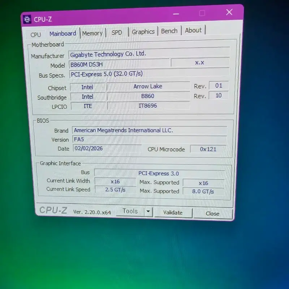This screenshot has width=289, height=289.
Task: Click Bus Specs value PCI-Express 5.0 (32.0 GT/s)
Action: tap(149, 73)
